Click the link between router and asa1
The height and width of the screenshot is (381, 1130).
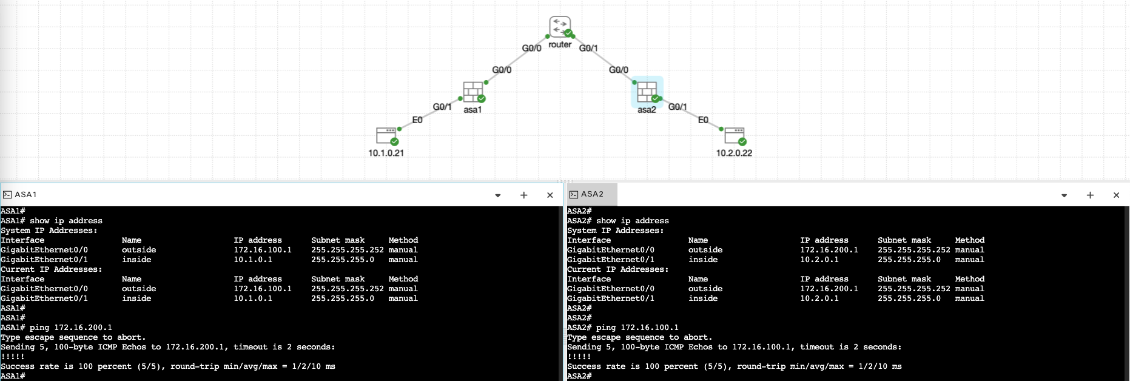point(516,59)
